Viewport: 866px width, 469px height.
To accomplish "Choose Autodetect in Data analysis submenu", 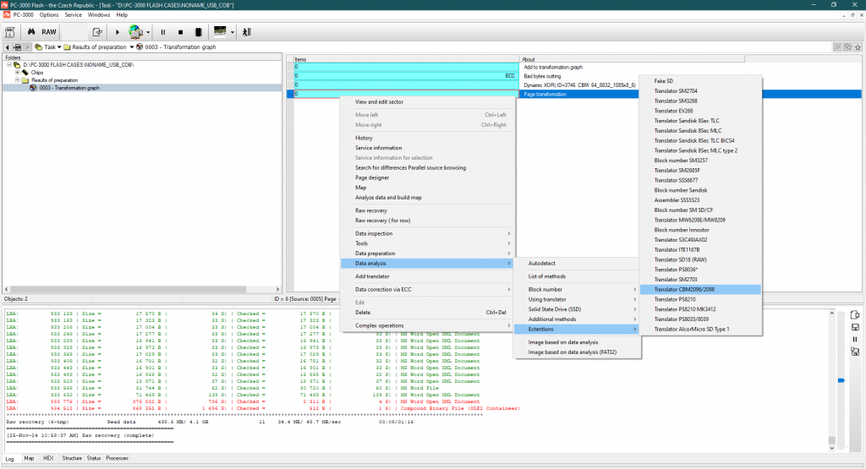I will (540, 264).
